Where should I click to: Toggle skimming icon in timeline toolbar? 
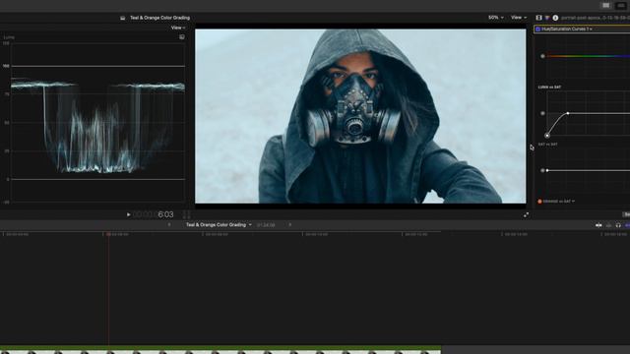point(598,225)
